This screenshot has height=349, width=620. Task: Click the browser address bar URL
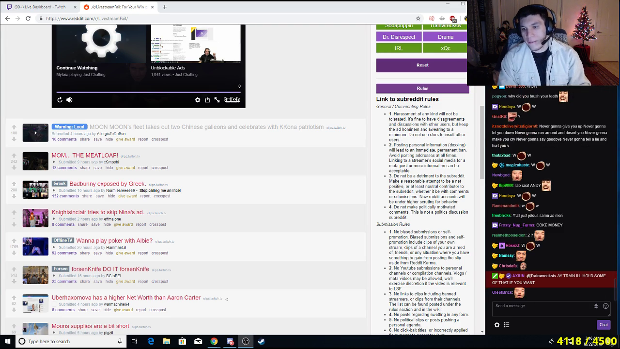pyautogui.click(x=87, y=18)
